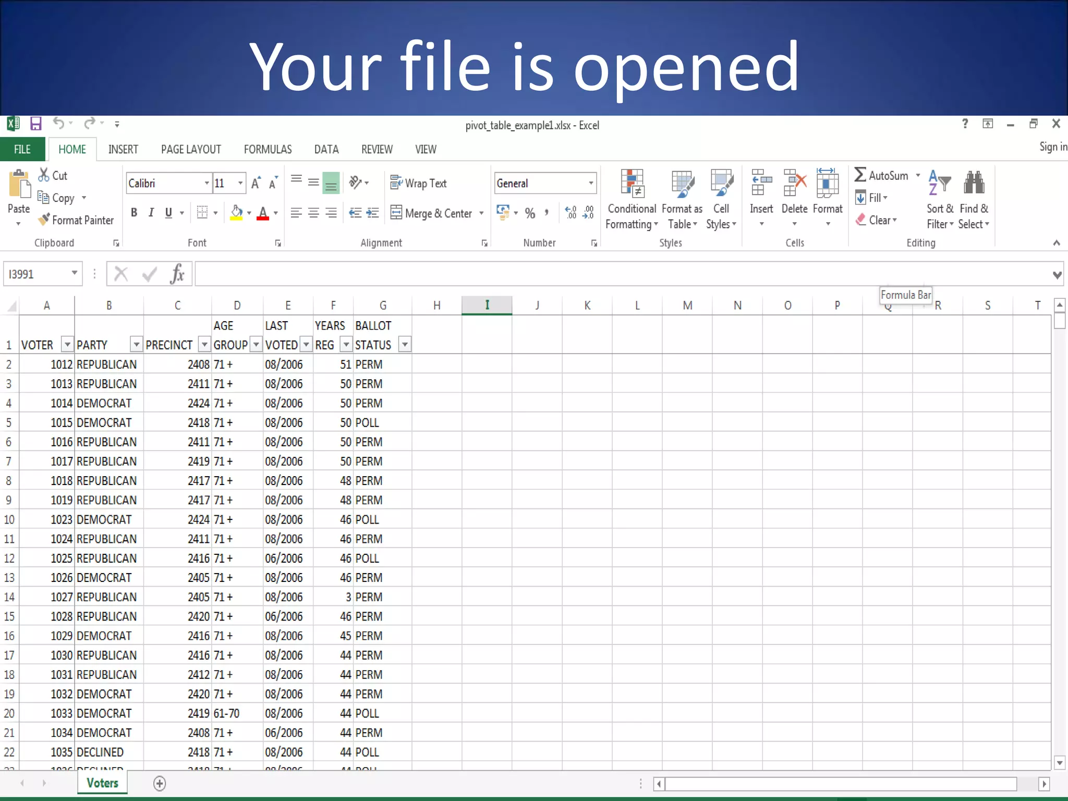Click the Paste clipboard icon
Screen dimensions: 1068x801
coord(19,184)
